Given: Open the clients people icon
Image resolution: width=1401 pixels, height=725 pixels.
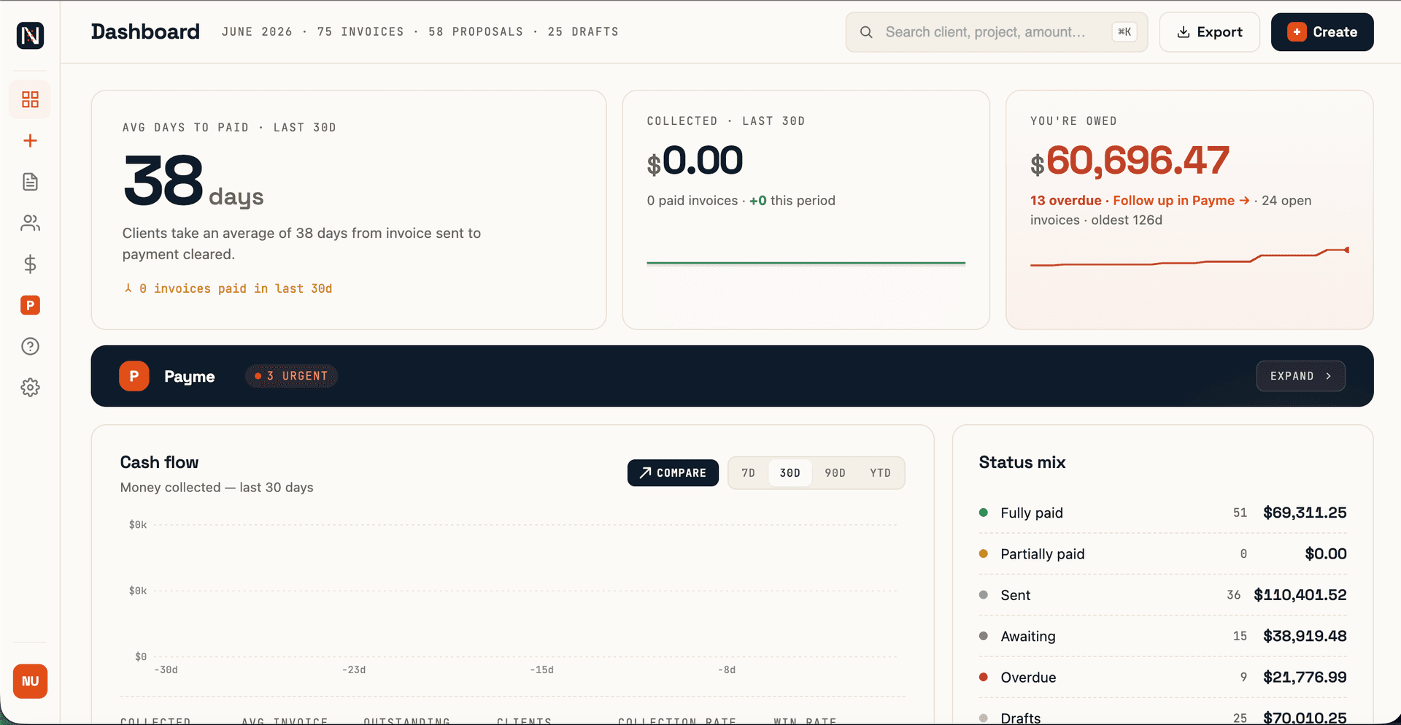Looking at the screenshot, I should tap(30, 223).
